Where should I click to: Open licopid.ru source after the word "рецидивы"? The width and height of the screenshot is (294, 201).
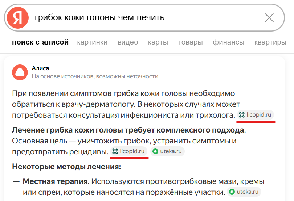pos(129,151)
